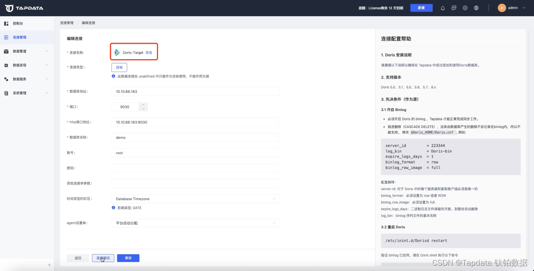Click the 数据管道 sidebar icon
Screen dimensions: 534x271
[x=6, y=51]
